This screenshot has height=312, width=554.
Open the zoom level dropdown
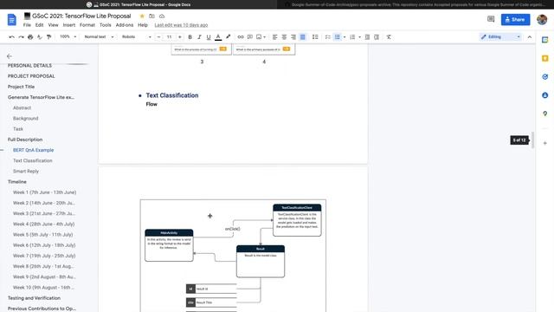[x=68, y=36]
